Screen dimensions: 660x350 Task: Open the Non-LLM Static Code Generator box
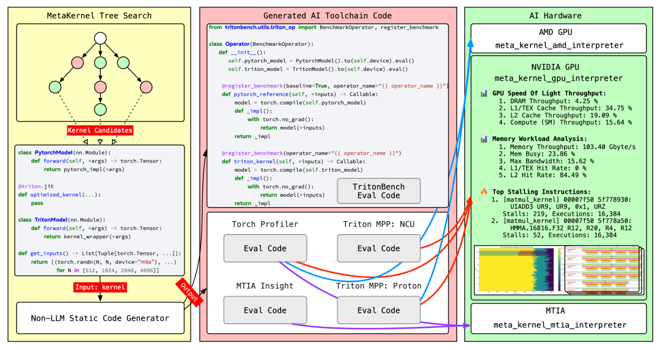tap(100, 318)
